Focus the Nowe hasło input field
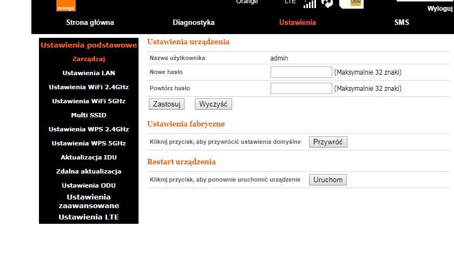This screenshot has height=253, width=454. pos(301,72)
